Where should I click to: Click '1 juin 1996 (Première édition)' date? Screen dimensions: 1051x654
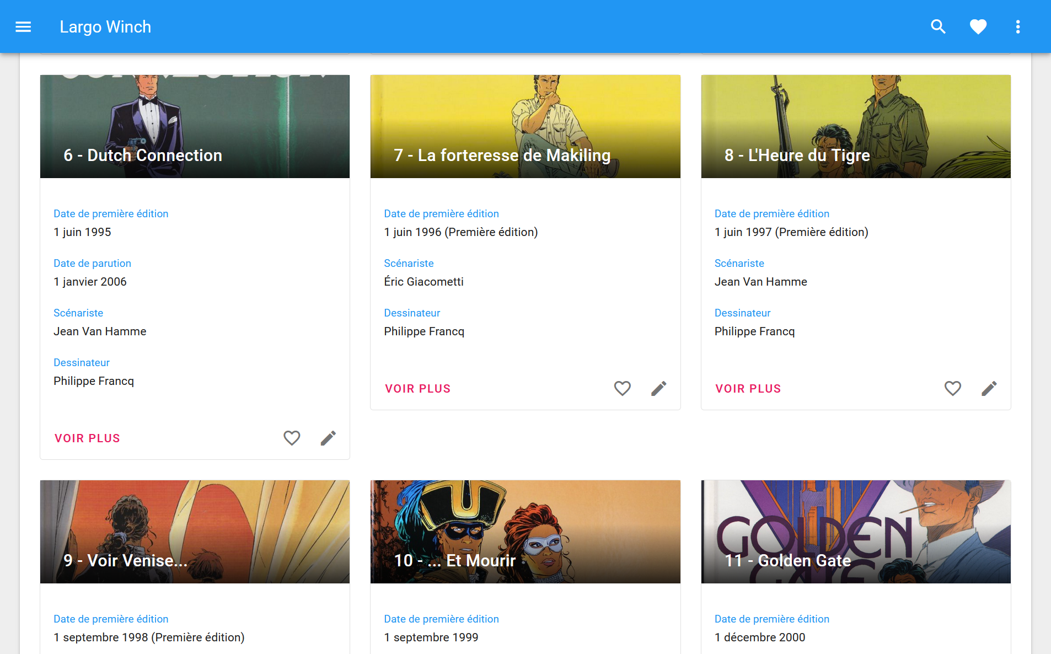461,232
